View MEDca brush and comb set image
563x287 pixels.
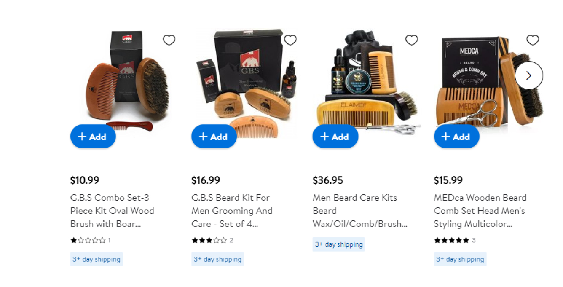click(x=489, y=80)
